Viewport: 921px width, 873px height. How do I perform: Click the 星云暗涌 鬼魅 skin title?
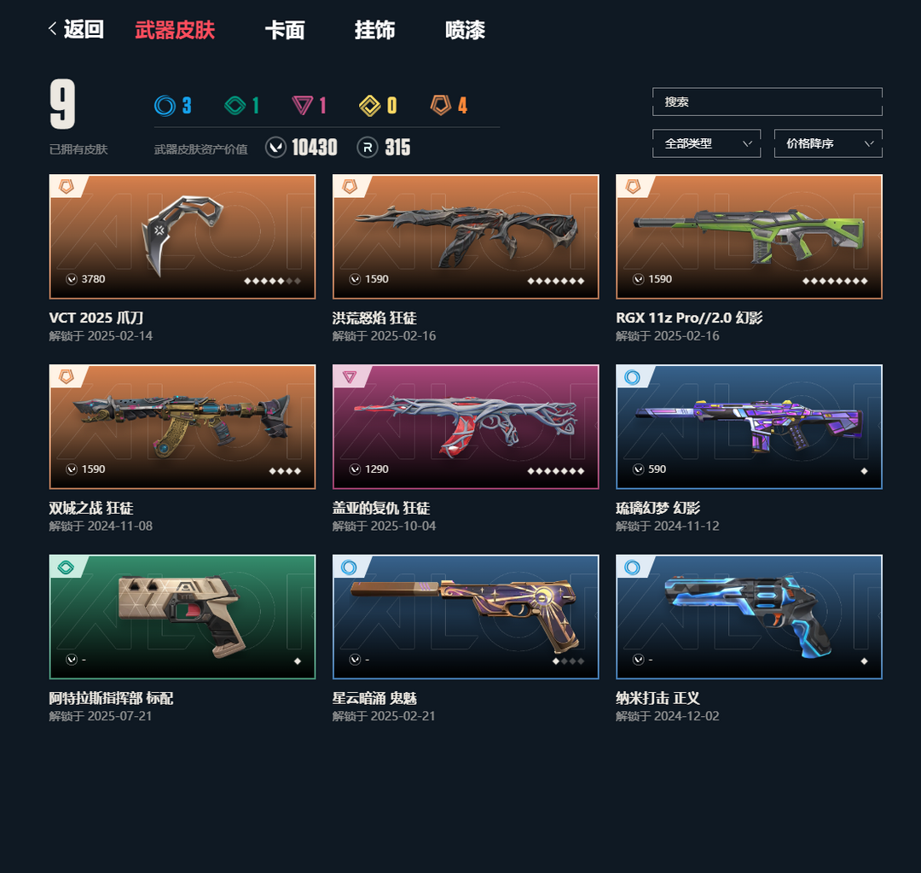coord(374,698)
